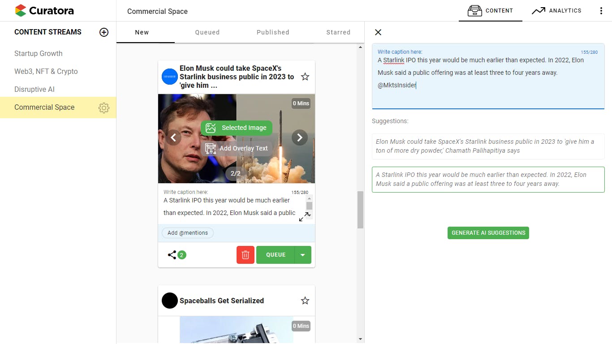Queue the Starlink article

click(x=276, y=255)
